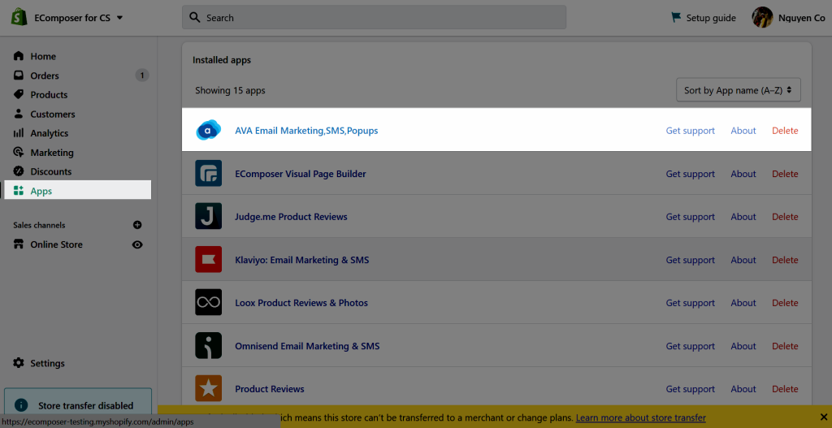Click the Orders count badge
The height and width of the screenshot is (428, 832).
[x=141, y=76]
